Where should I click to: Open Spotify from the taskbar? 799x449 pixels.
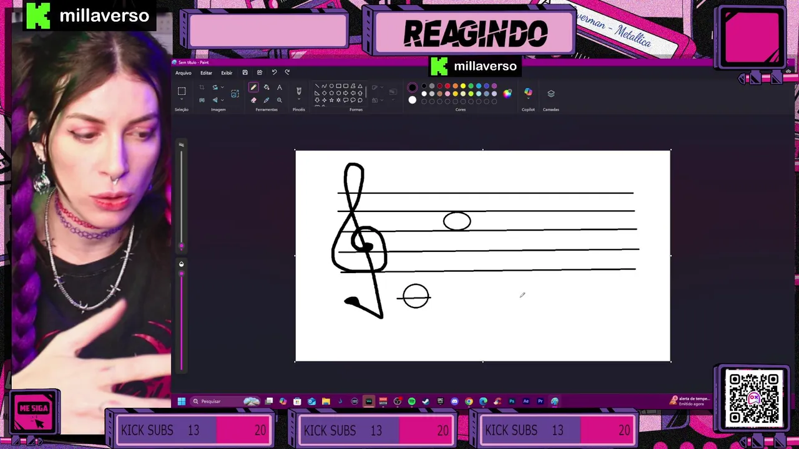[412, 401]
